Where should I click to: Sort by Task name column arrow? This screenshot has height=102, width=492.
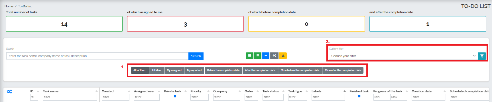[x=97, y=91]
